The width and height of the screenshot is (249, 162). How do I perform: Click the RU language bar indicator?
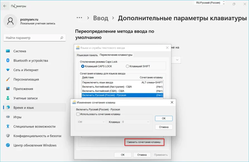tap(208, 3)
